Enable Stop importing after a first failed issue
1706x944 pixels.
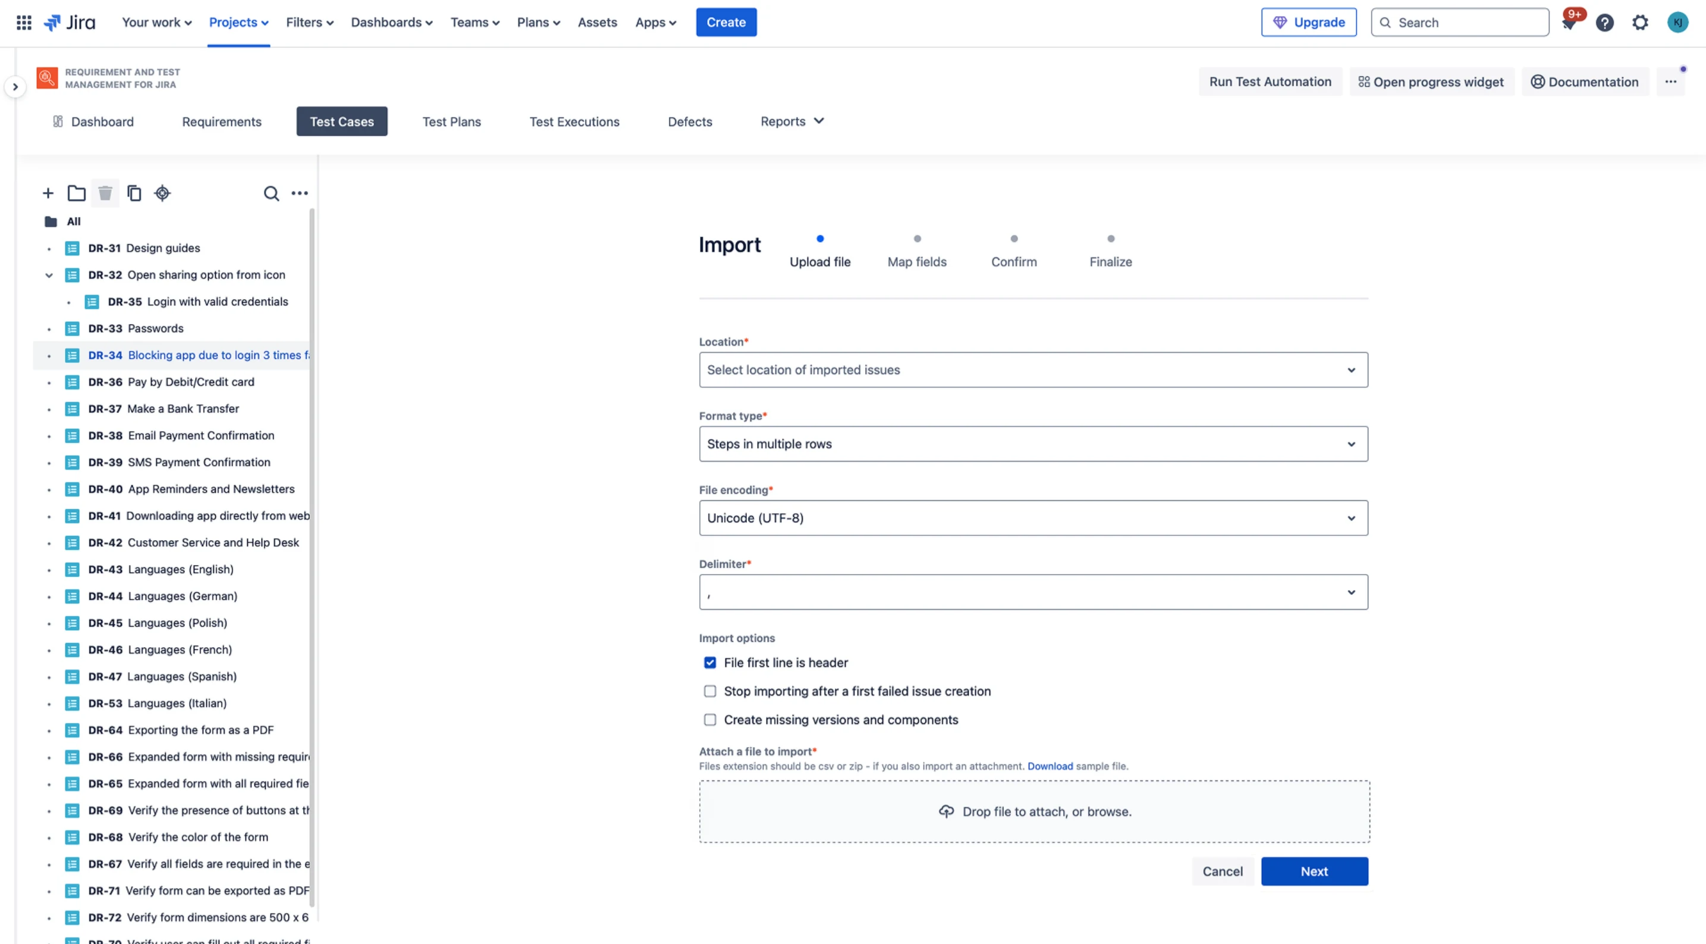pyautogui.click(x=710, y=692)
